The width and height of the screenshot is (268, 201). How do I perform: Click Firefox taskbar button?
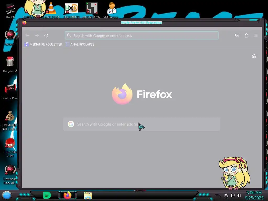pos(68,195)
